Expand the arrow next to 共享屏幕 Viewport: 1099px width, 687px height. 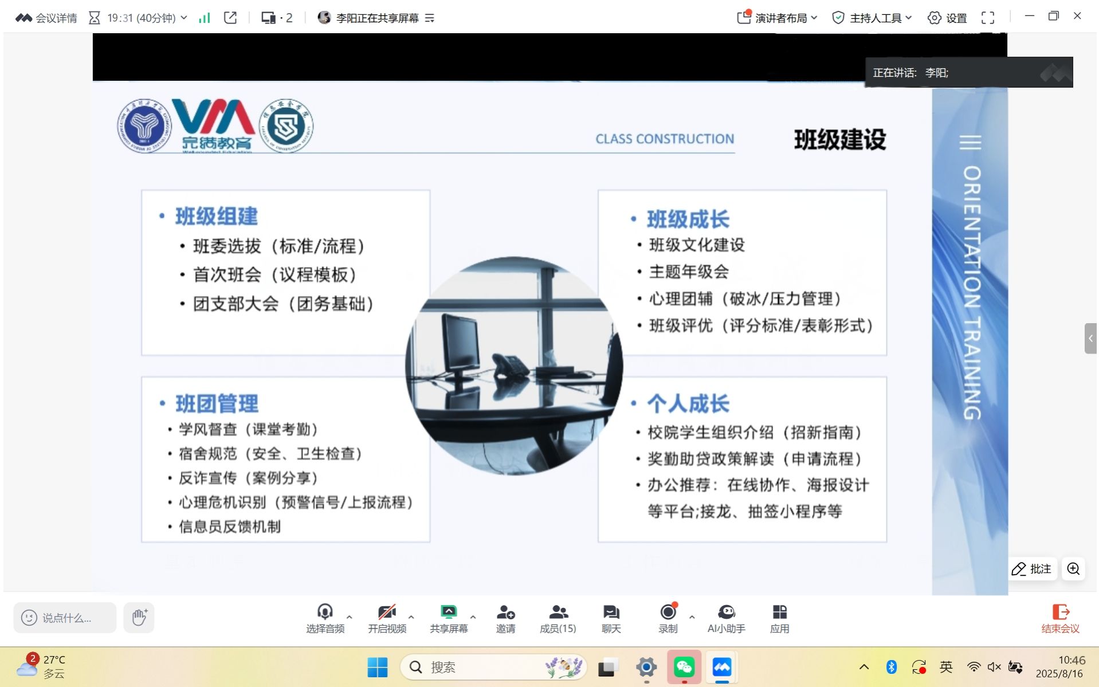pos(473,617)
